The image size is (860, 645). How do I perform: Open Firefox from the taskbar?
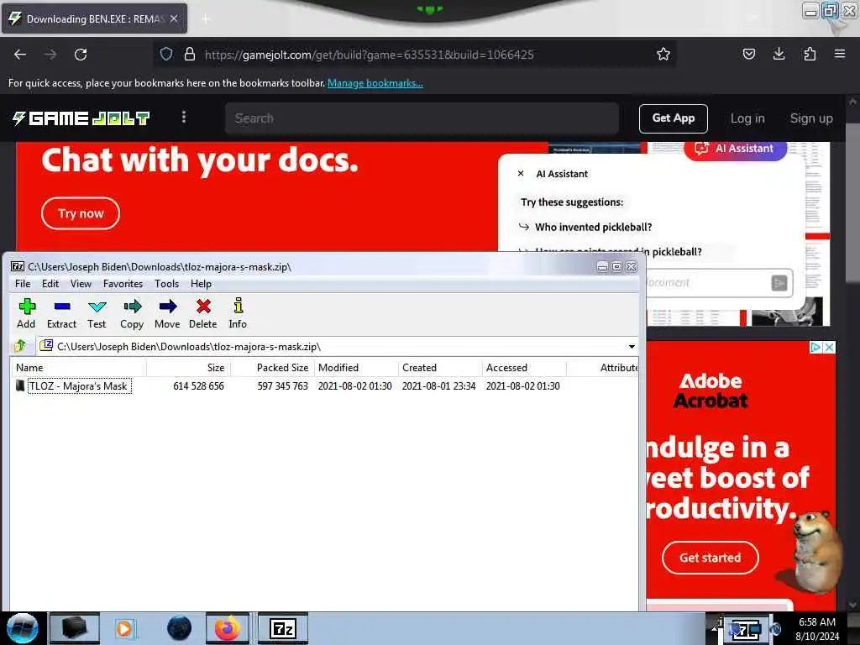pos(227,628)
